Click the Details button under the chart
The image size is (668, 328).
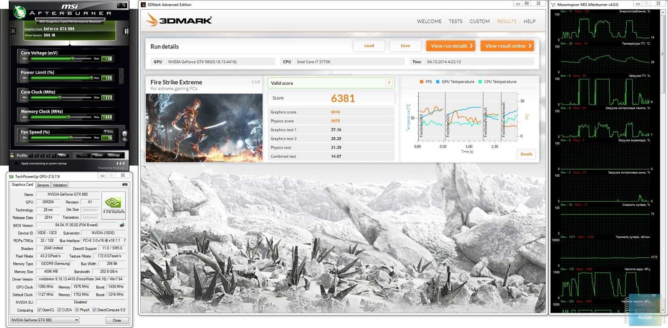click(526, 154)
